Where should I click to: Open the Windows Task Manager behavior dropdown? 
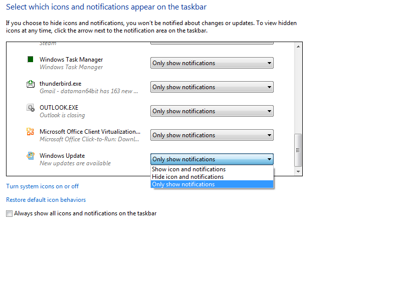[212, 63]
